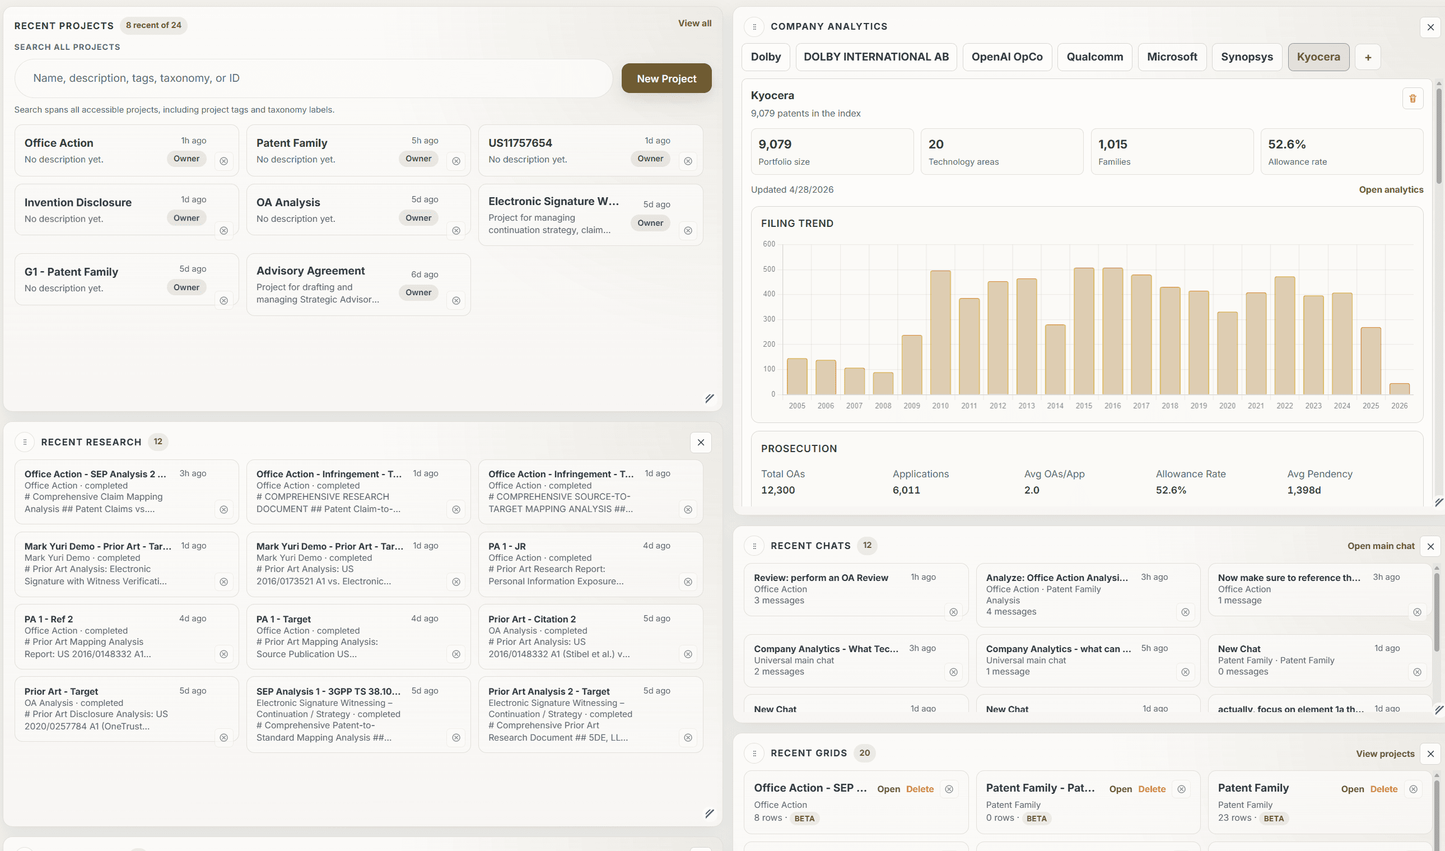Click the drag handle beside Company Analytics
Image resolution: width=1445 pixels, height=851 pixels.
(754, 27)
